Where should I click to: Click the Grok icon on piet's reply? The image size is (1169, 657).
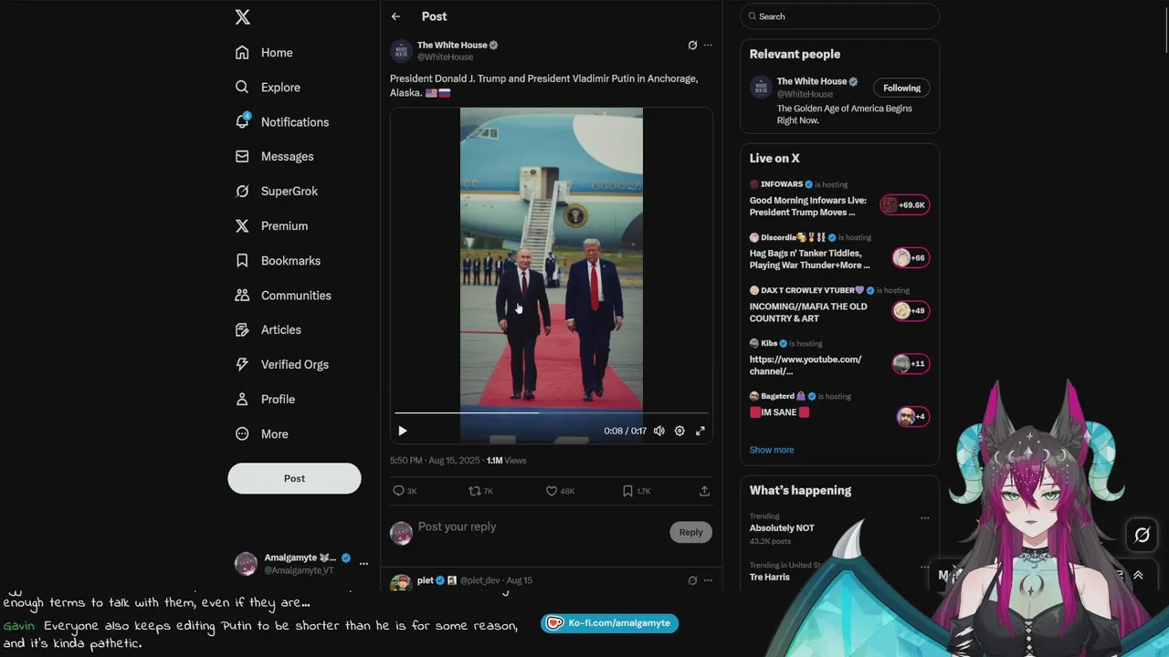[692, 580]
